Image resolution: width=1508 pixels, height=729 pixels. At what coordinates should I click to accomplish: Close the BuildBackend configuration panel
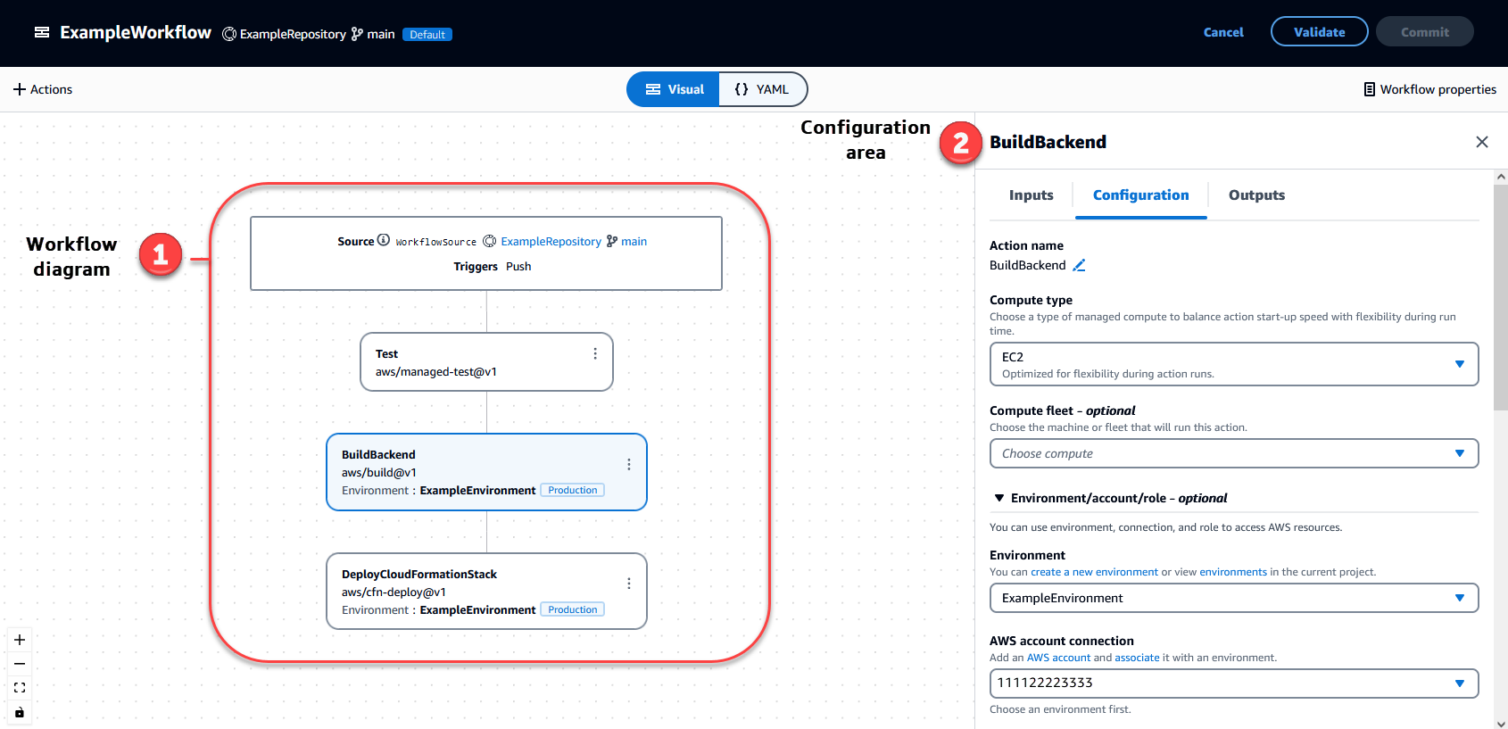(x=1482, y=142)
